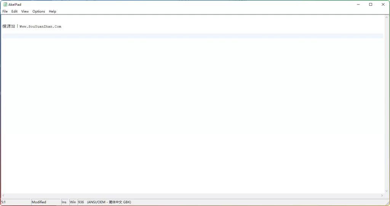The image size is (390, 206).
Task: Close the AkelPad window
Action: pyautogui.click(x=383, y=5)
